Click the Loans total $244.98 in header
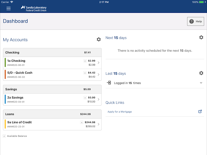Viewport: 207px width, 155px height. 85,114
